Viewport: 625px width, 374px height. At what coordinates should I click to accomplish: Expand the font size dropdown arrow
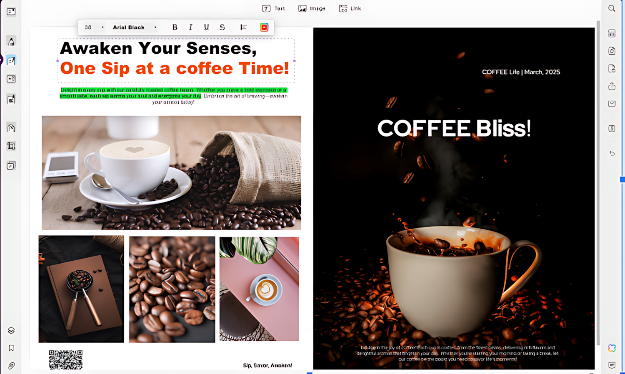pyautogui.click(x=102, y=27)
